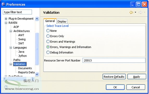Open the help question mark icon

[x=6, y=87]
